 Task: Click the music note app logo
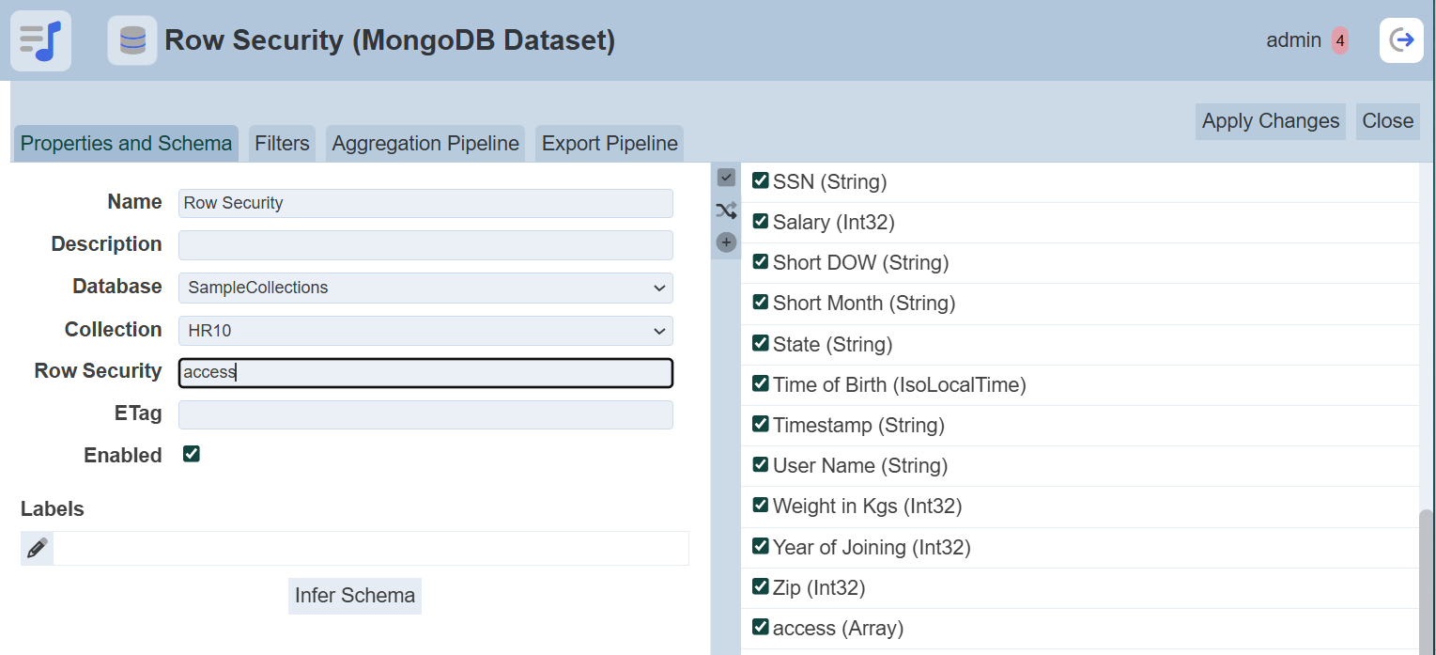point(40,40)
